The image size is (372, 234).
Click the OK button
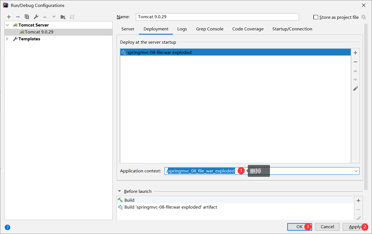click(300, 227)
